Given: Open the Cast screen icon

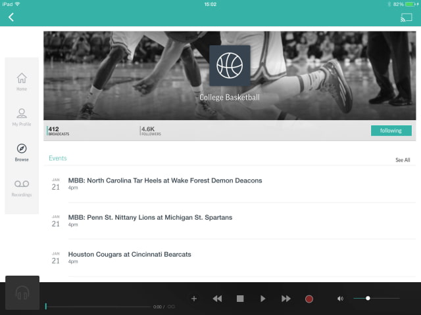Looking at the screenshot, I should [407, 18].
